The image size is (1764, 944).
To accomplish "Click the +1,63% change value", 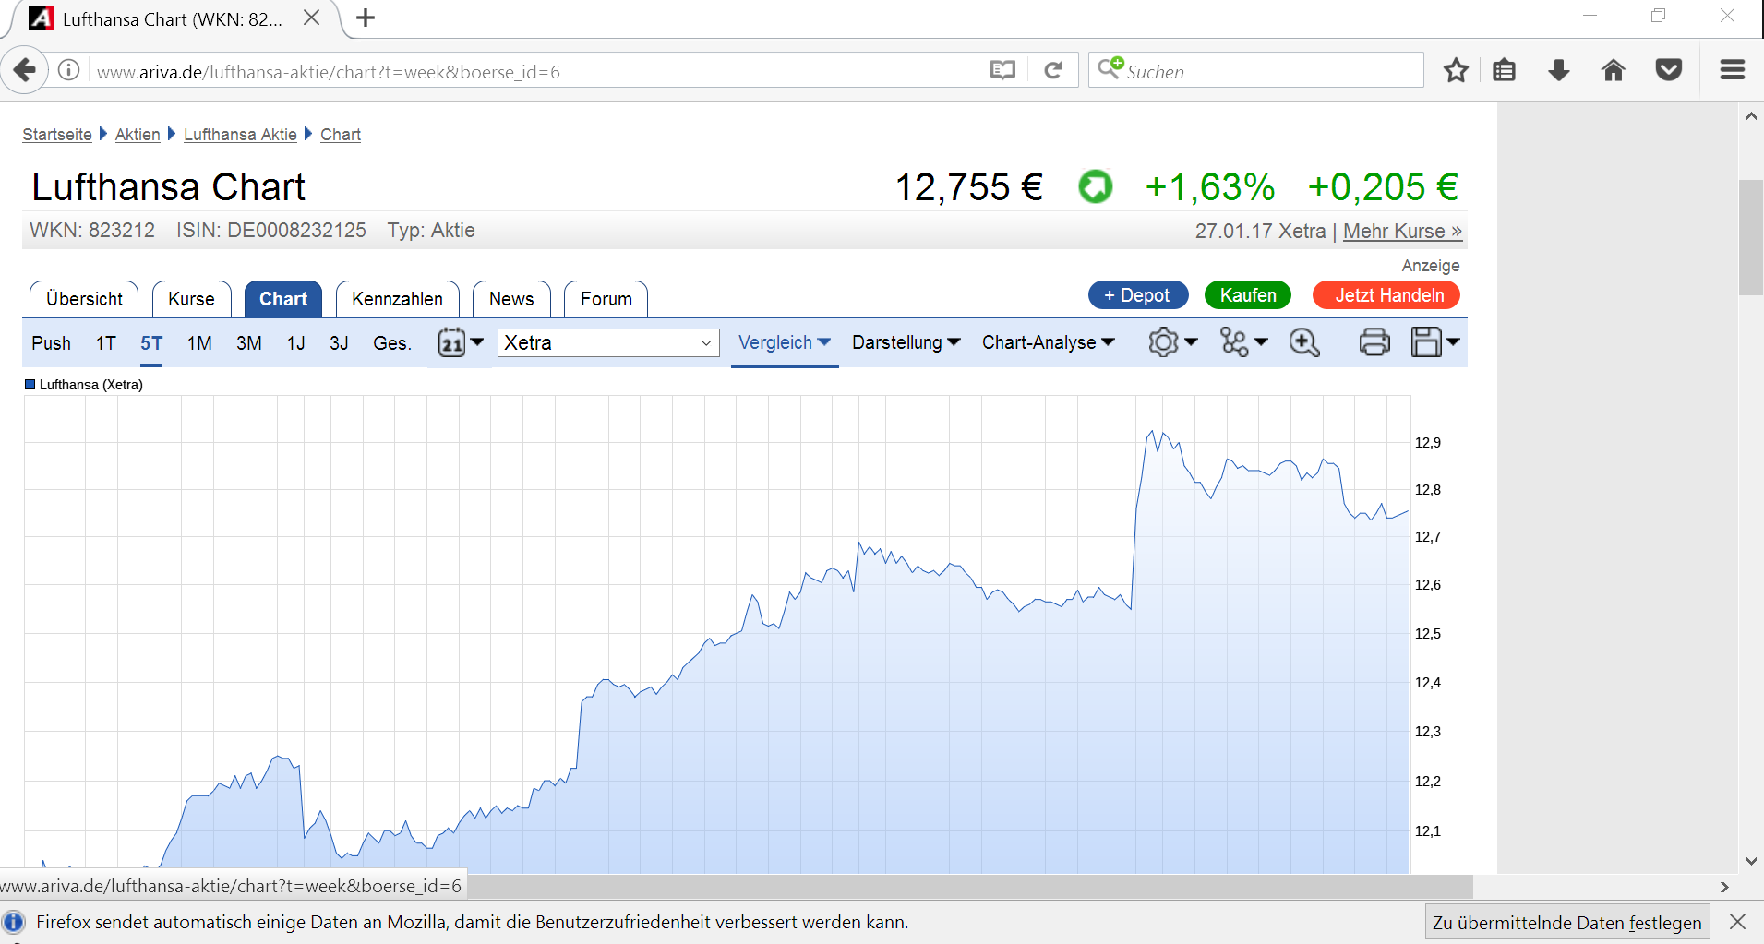I will point(1209,187).
